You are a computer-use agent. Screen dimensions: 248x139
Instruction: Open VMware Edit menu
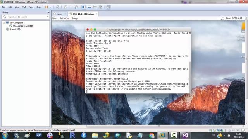10,7
